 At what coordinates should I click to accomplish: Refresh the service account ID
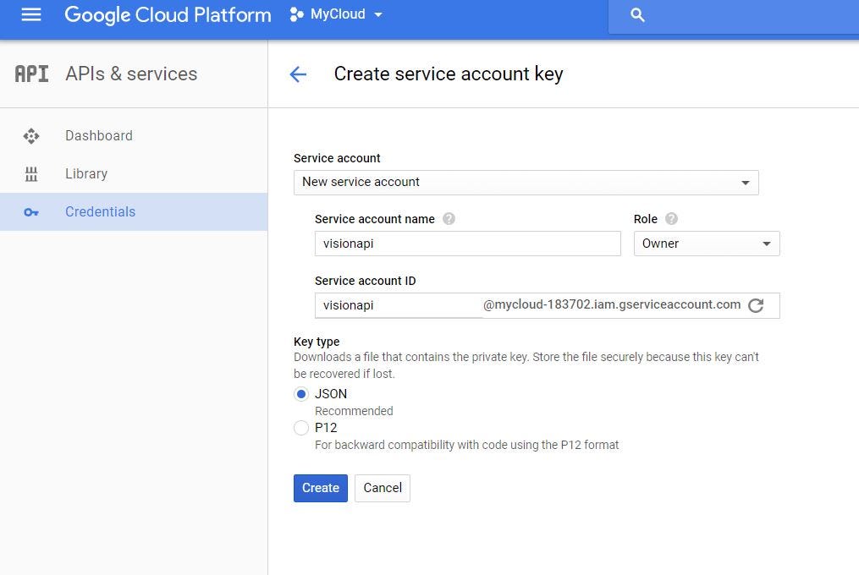[756, 305]
